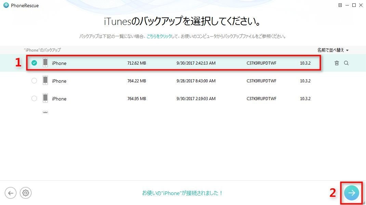Viewport: 366px width, 205px height.
Task: Click the こちらをクリック link
Action: 159,36
